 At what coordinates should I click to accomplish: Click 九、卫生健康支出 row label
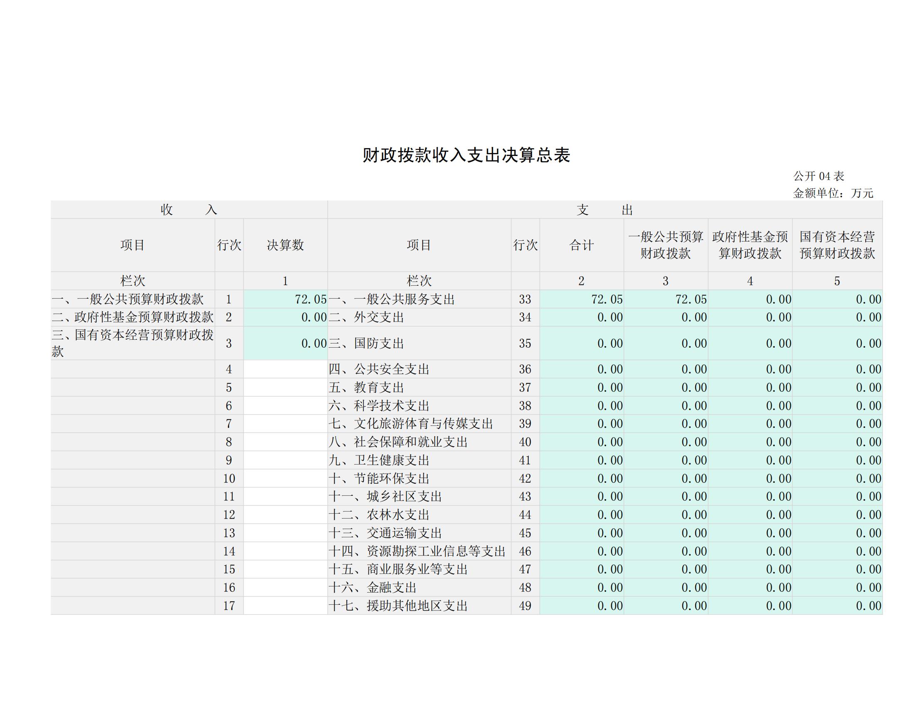coord(379,460)
